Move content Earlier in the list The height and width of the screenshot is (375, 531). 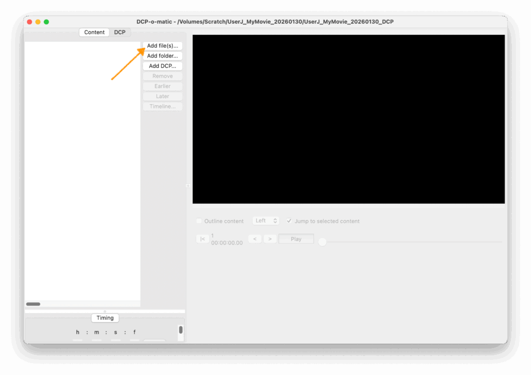click(162, 86)
